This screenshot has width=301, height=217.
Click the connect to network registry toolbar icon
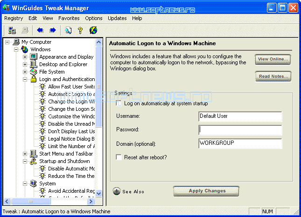(12, 30)
